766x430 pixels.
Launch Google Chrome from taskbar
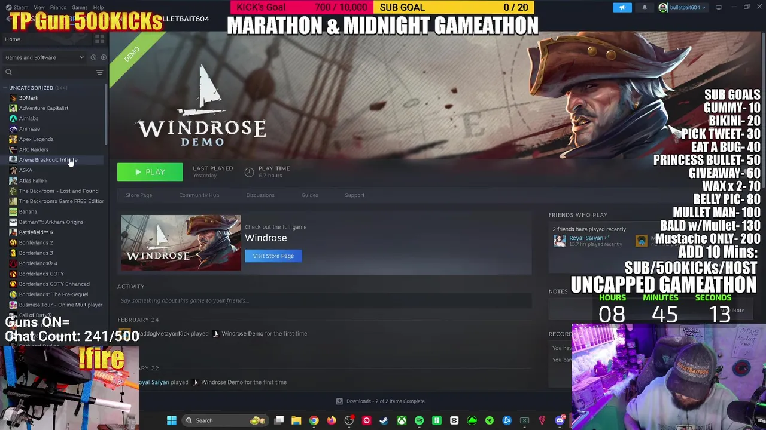[314, 420]
